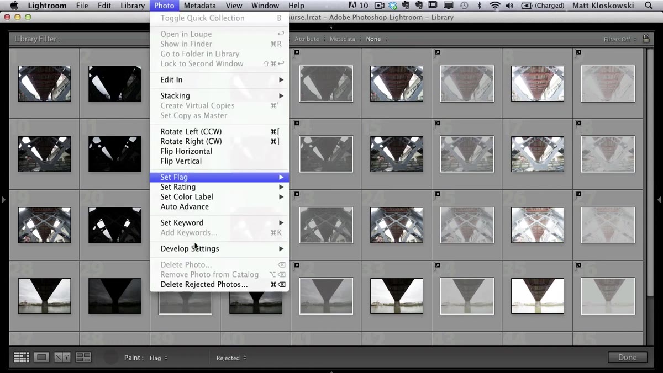This screenshot has width=663, height=373.
Task: Select the thumbnail in grid cell 1
Action: [x=44, y=83]
